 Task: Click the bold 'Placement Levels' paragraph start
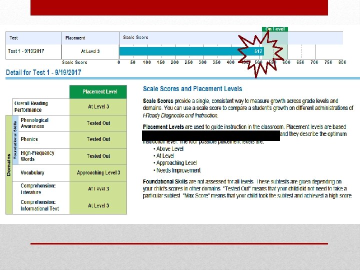click(163, 127)
